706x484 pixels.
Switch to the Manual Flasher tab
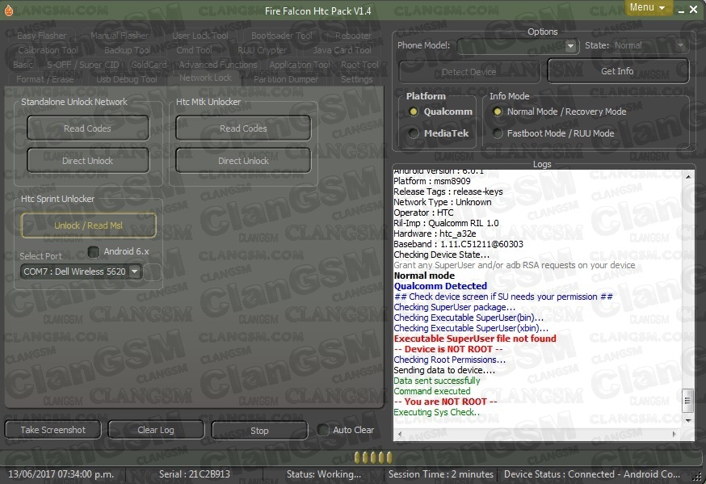coord(120,36)
